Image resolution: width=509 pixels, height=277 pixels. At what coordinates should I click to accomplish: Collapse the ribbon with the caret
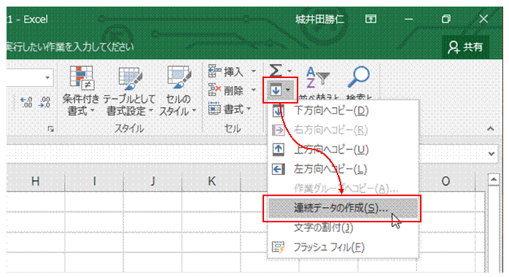(491, 129)
